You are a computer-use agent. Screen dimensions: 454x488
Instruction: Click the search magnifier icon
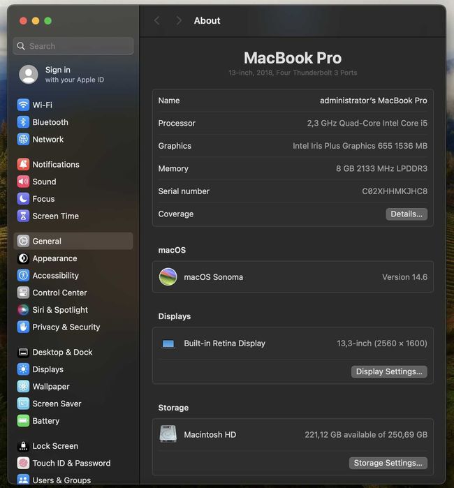pos(21,46)
